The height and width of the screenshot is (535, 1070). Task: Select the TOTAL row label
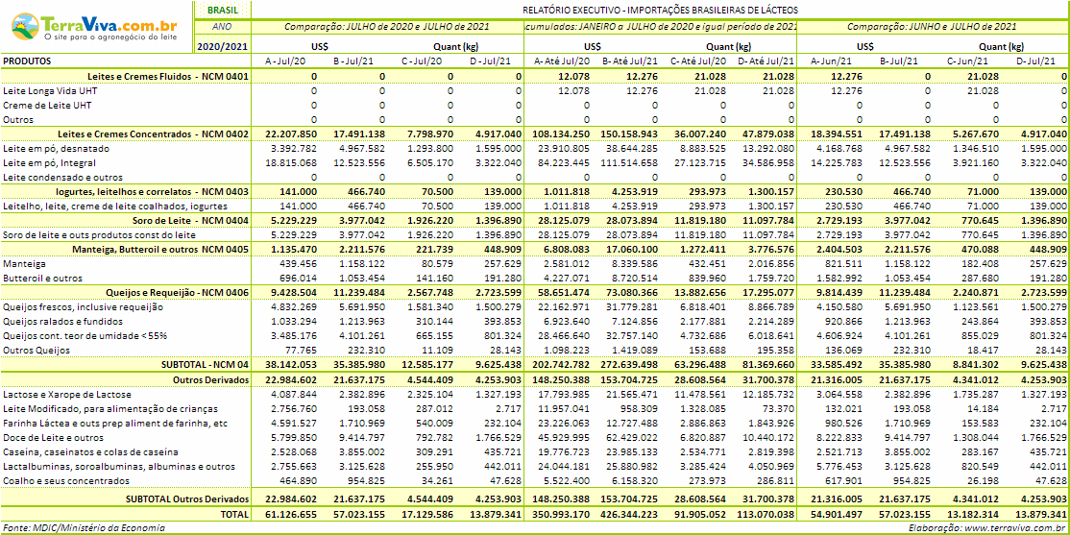coord(233,514)
